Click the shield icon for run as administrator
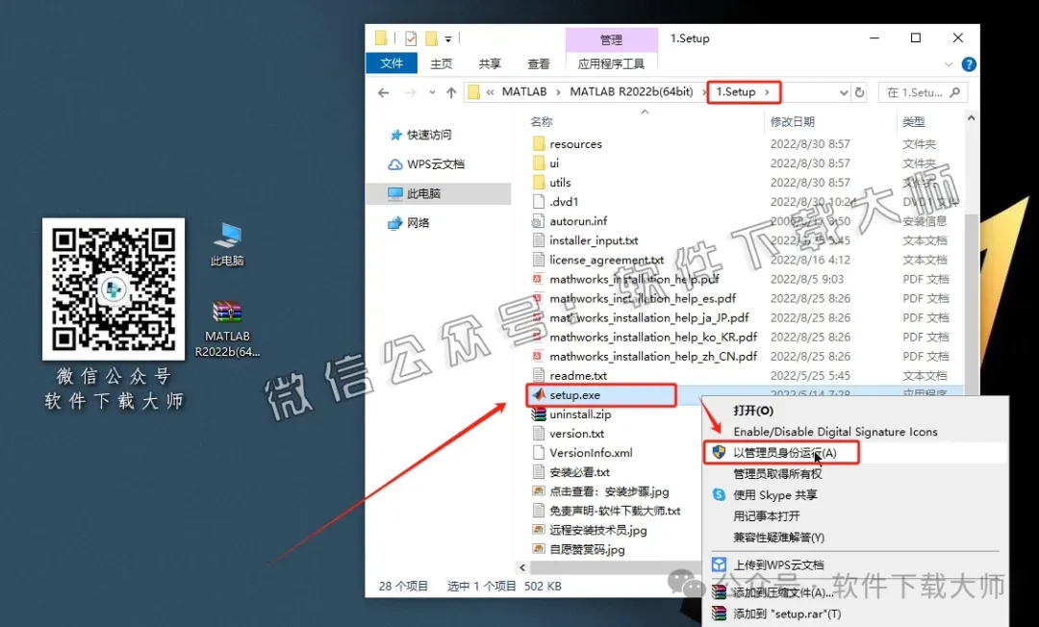The image size is (1039, 627). point(719,452)
